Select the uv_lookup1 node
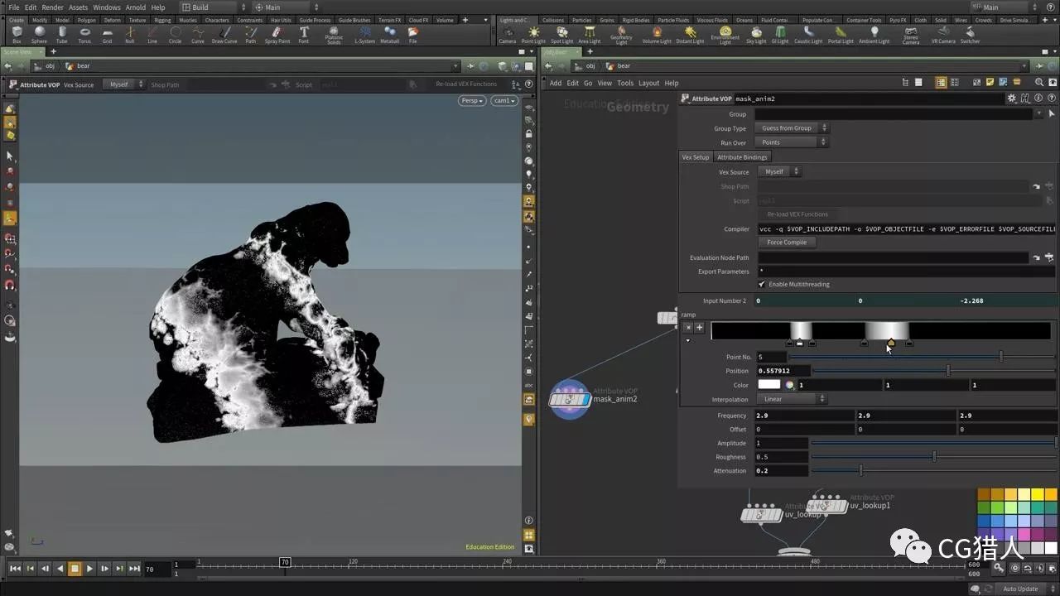This screenshot has height=596, width=1060. [x=826, y=505]
